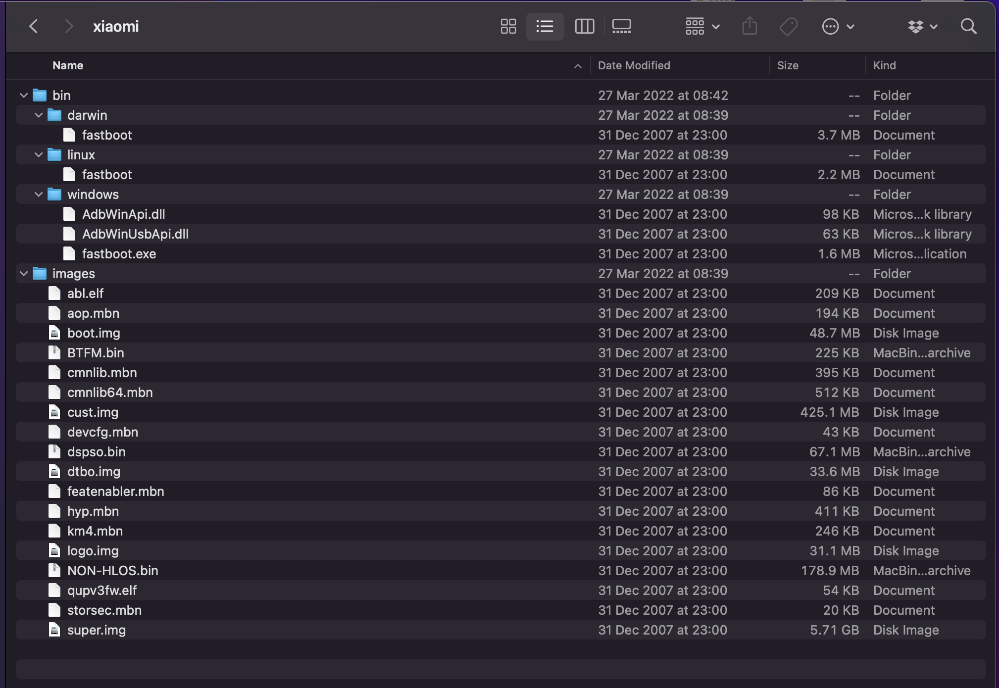Select aop.mbn file
The height and width of the screenshot is (688, 999).
500,313
